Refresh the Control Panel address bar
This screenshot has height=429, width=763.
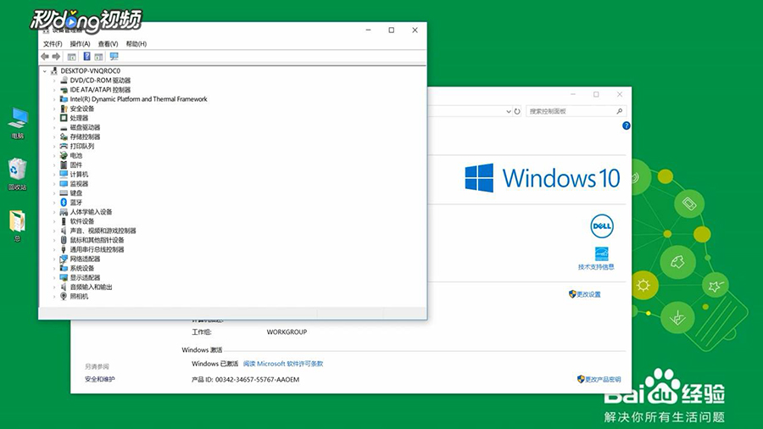[x=517, y=111]
